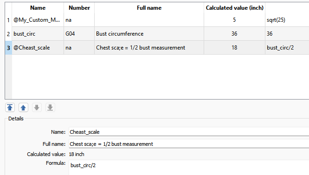Click the Number column header
The width and height of the screenshot is (309, 175).
pyautogui.click(x=79, y=8)
